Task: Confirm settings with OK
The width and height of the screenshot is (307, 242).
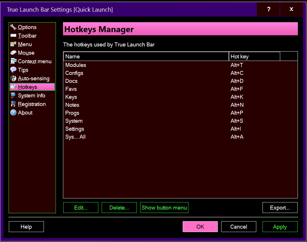Action: pos(200,227)
